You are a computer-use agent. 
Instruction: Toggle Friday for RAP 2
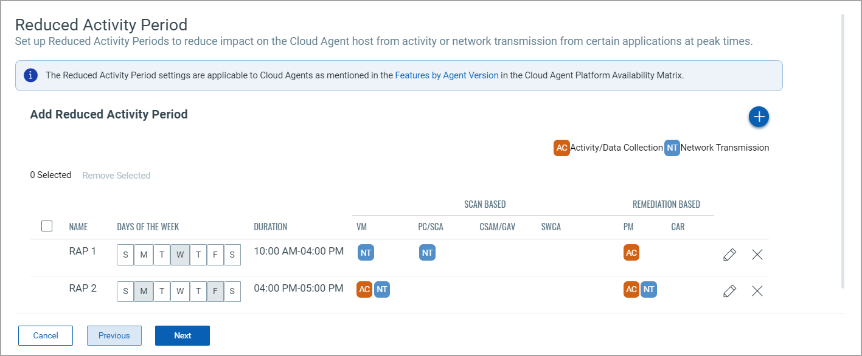215,292
